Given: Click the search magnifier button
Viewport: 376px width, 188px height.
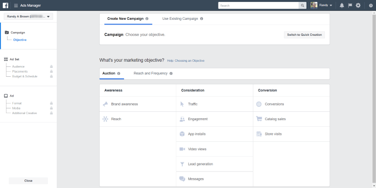Looking at the screenshot, I should [x=302, y=6].
